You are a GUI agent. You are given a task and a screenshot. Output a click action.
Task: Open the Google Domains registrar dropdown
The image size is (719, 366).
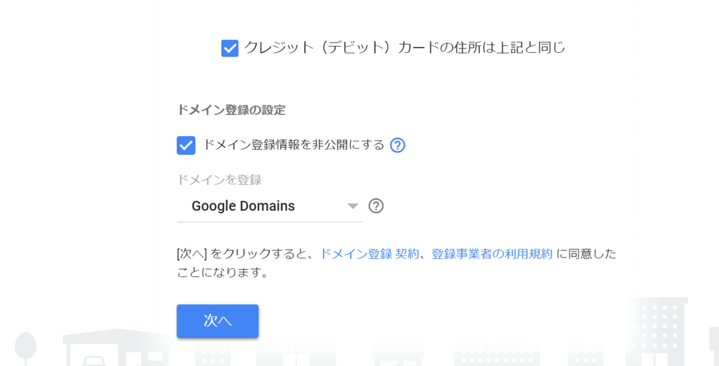tap(270, 206)
